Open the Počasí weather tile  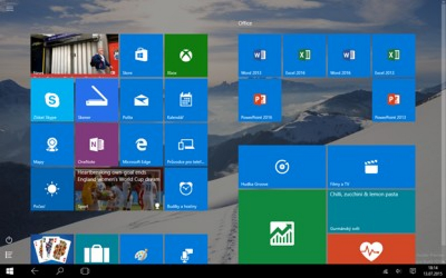pos(52,189)
